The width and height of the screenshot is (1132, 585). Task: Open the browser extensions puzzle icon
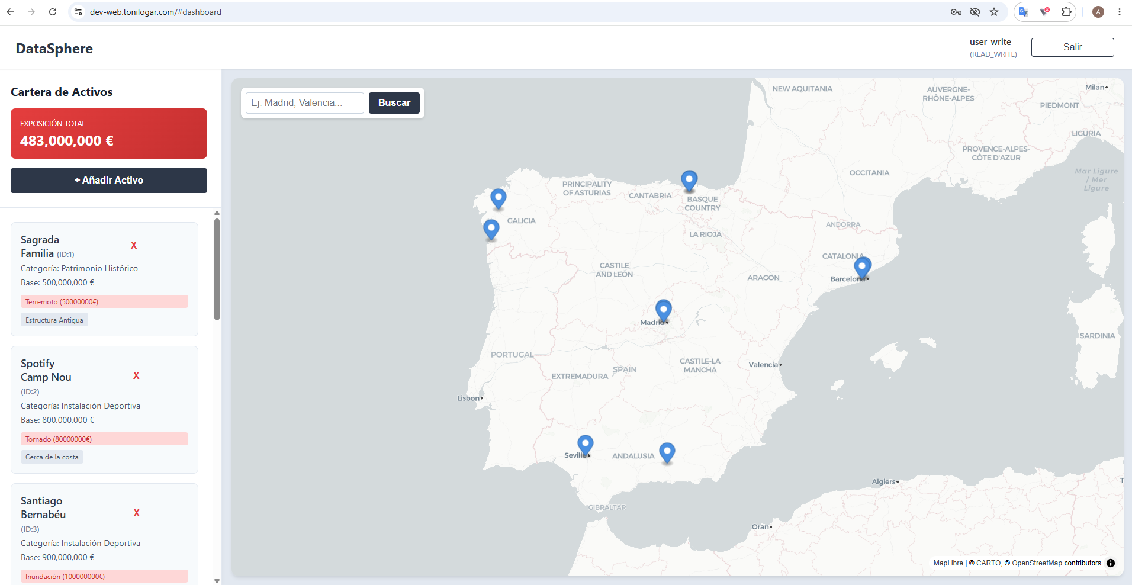[x=1066, y=12]
